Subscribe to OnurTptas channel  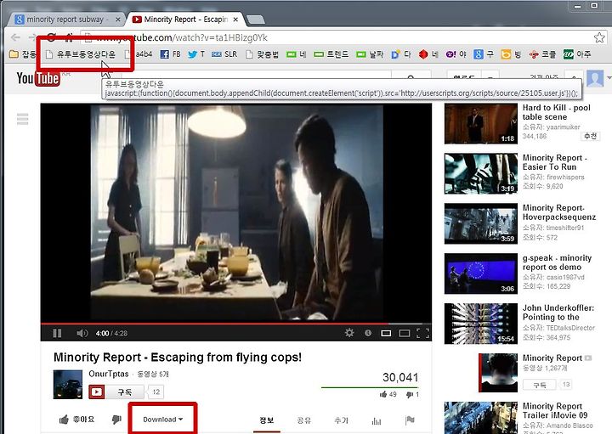tap(116, 392)
